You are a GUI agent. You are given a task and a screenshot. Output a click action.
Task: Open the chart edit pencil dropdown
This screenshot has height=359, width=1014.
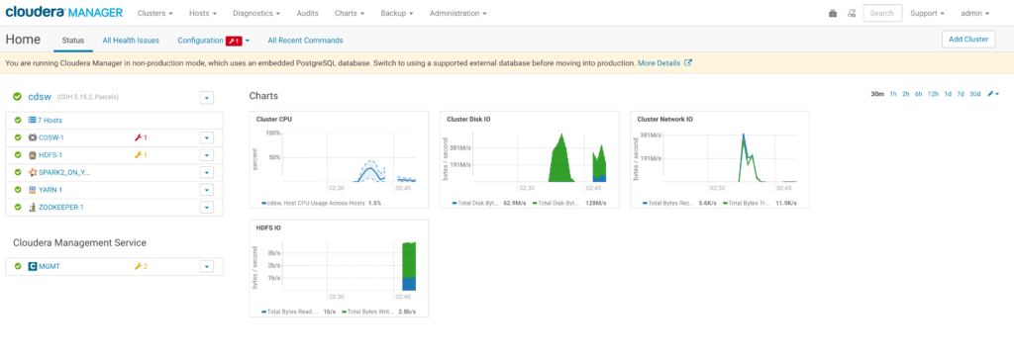tap(992, 94)
